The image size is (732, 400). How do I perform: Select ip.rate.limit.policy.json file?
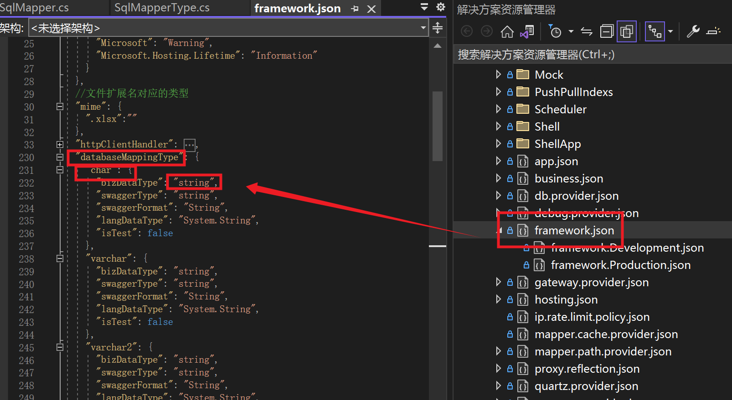[592, 317]
